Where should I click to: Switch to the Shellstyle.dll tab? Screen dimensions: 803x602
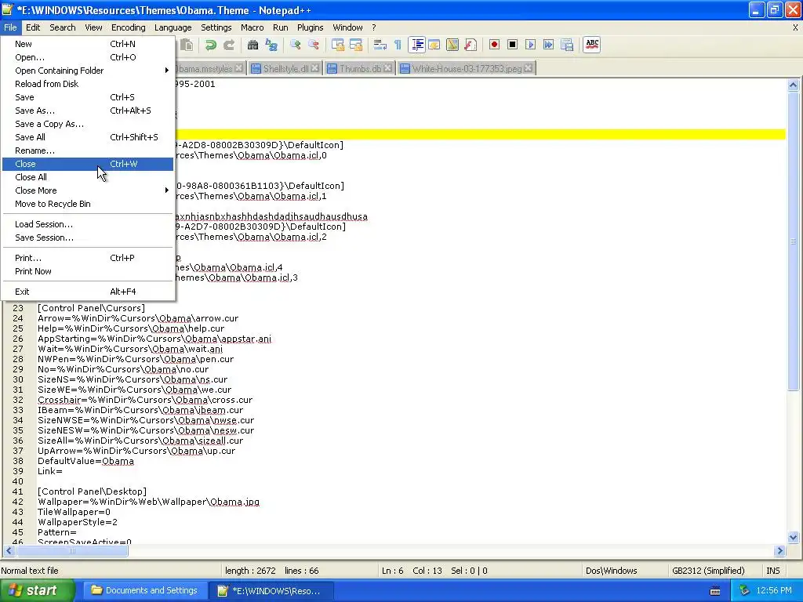pos(285,69)
